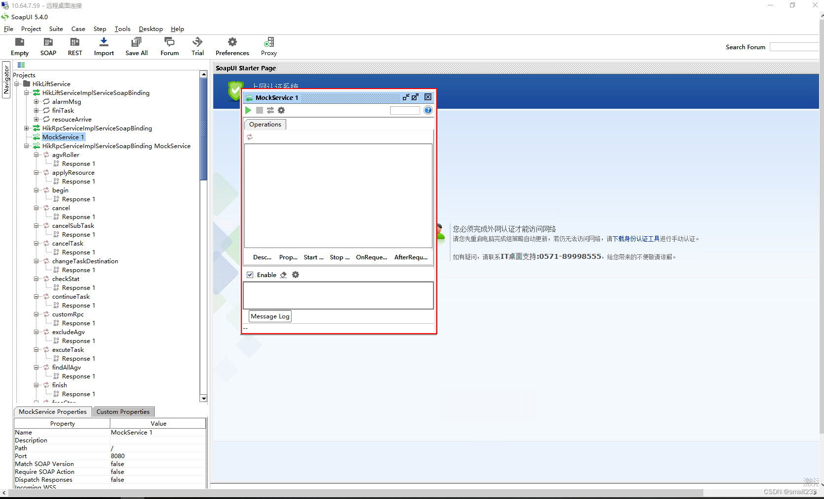This screenshot has height=499, width=824.
Task: Click the 下载身份认证工具 link
Action: pos(636,239)
